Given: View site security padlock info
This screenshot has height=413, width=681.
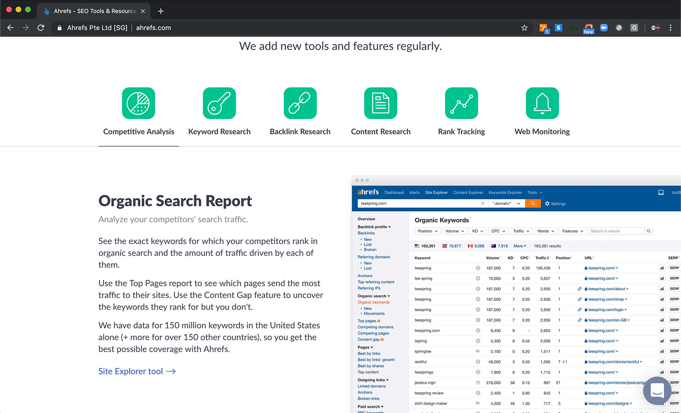Looking at the screenshot, I should [x=59, y=28].
